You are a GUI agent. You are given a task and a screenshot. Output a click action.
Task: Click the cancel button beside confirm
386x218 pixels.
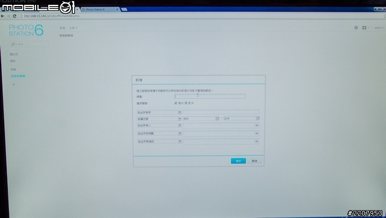[x=255, y=161]
